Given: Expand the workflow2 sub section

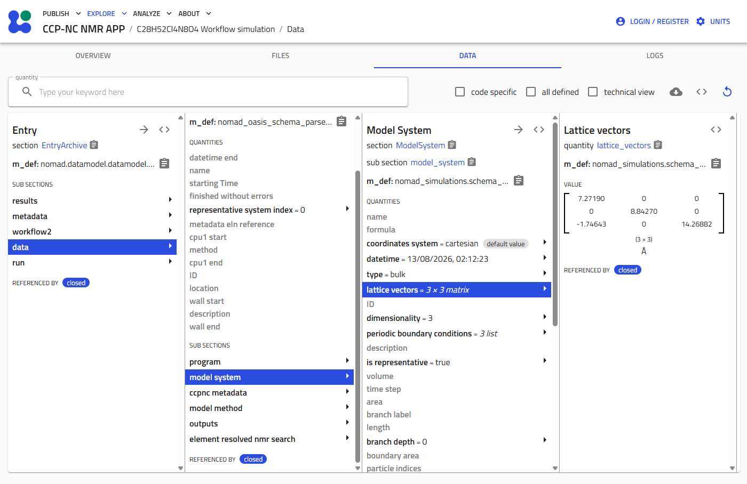Looking at the screenshot, I should (x=92, y=232).
